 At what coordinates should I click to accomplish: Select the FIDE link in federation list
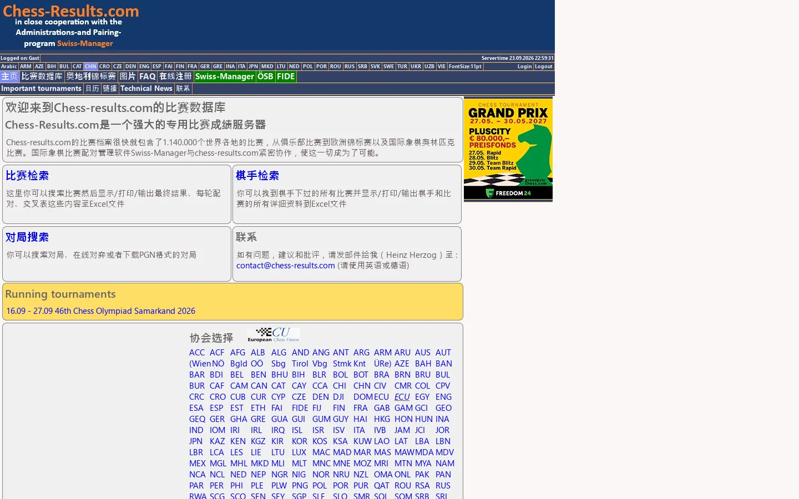(300, 408)
